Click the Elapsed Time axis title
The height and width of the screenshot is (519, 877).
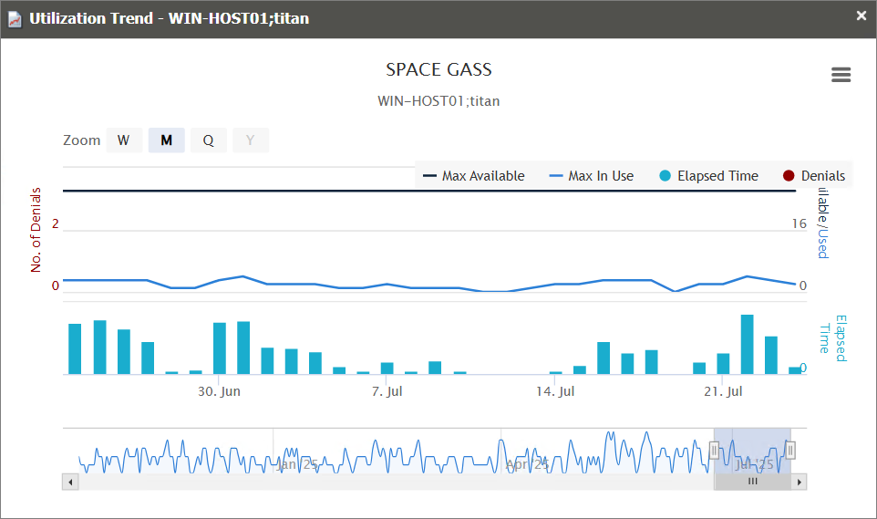[833, 338]
